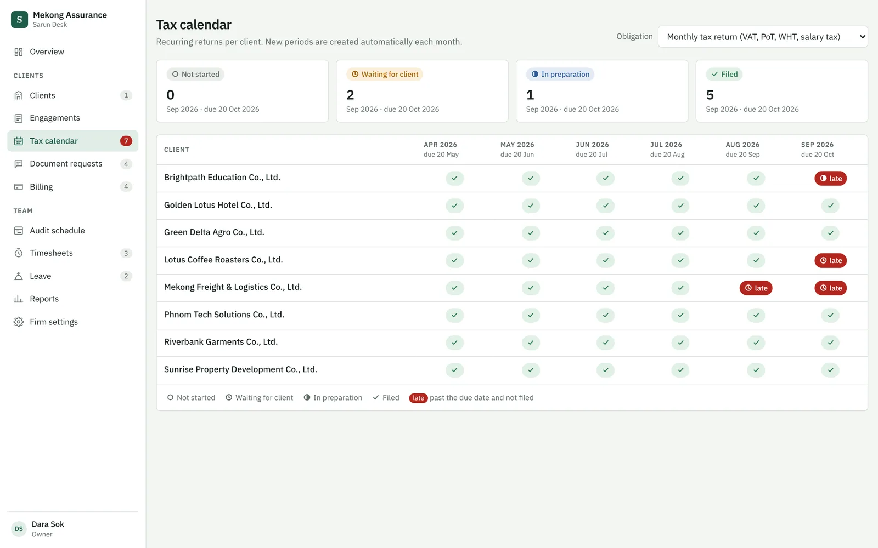This screenshot has width=878, height=548.
Task: Click Sunrise Property's Sep 2026 filed checkmark
Action: click(830, 370)
